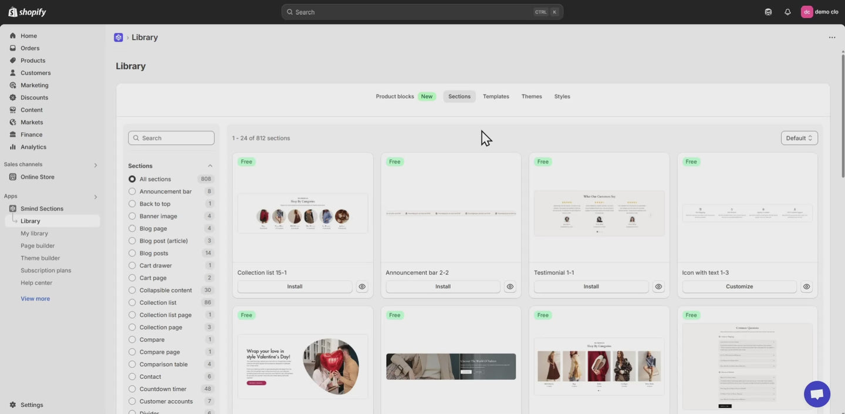Expand the Sales channels chevron

96,165
